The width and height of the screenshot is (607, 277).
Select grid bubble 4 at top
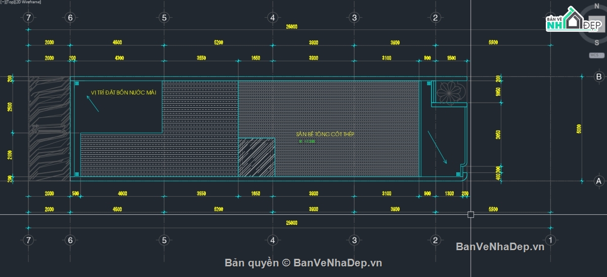[273, 18]
